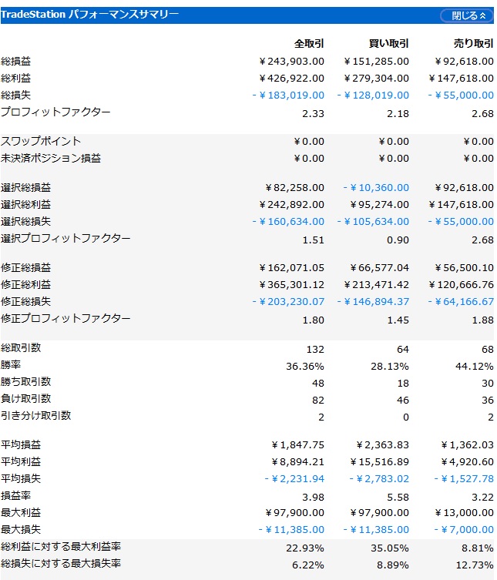Click the TradeStation パフォーマンスサマリー title bar
Image resolution: width=497 pixels, height=580 pixels.
tap(247, 15)
